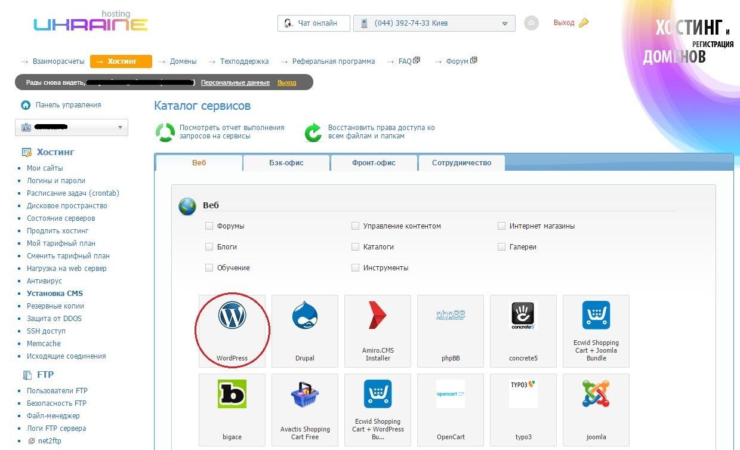Image resolution: width=740 pixels, height=450 pixels.
Task: Open Ecwid Shopping Cart + Joomla Bundle icon
Action: (596, 316)
